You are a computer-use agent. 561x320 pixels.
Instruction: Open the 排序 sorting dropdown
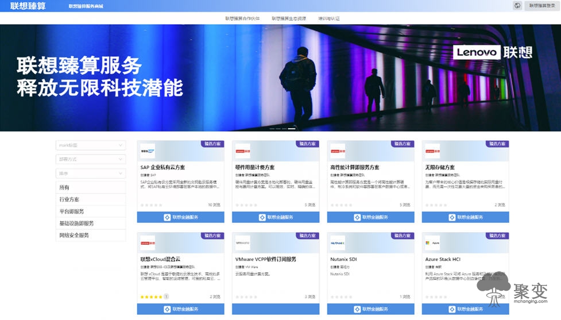91,174
